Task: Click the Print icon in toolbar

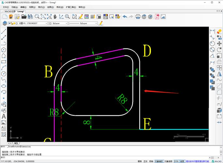Action: [x=138, y=17]
